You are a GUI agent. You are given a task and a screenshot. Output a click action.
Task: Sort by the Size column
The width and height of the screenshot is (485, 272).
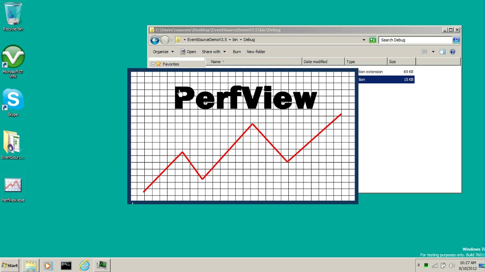(x=402, y=62)
